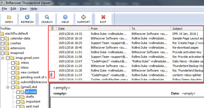Open the View menu
The image size is (204, 108).
pos(23,9)
